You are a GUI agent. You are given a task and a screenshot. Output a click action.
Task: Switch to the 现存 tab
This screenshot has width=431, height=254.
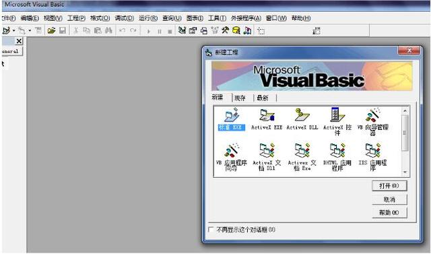click(x=240, y=98)
